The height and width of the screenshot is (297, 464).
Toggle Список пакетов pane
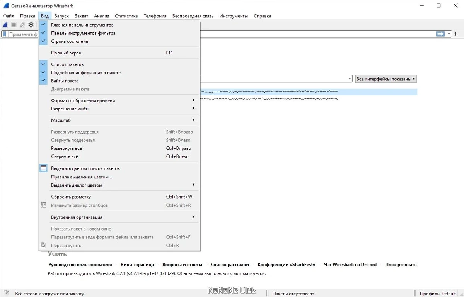point(119,64)
